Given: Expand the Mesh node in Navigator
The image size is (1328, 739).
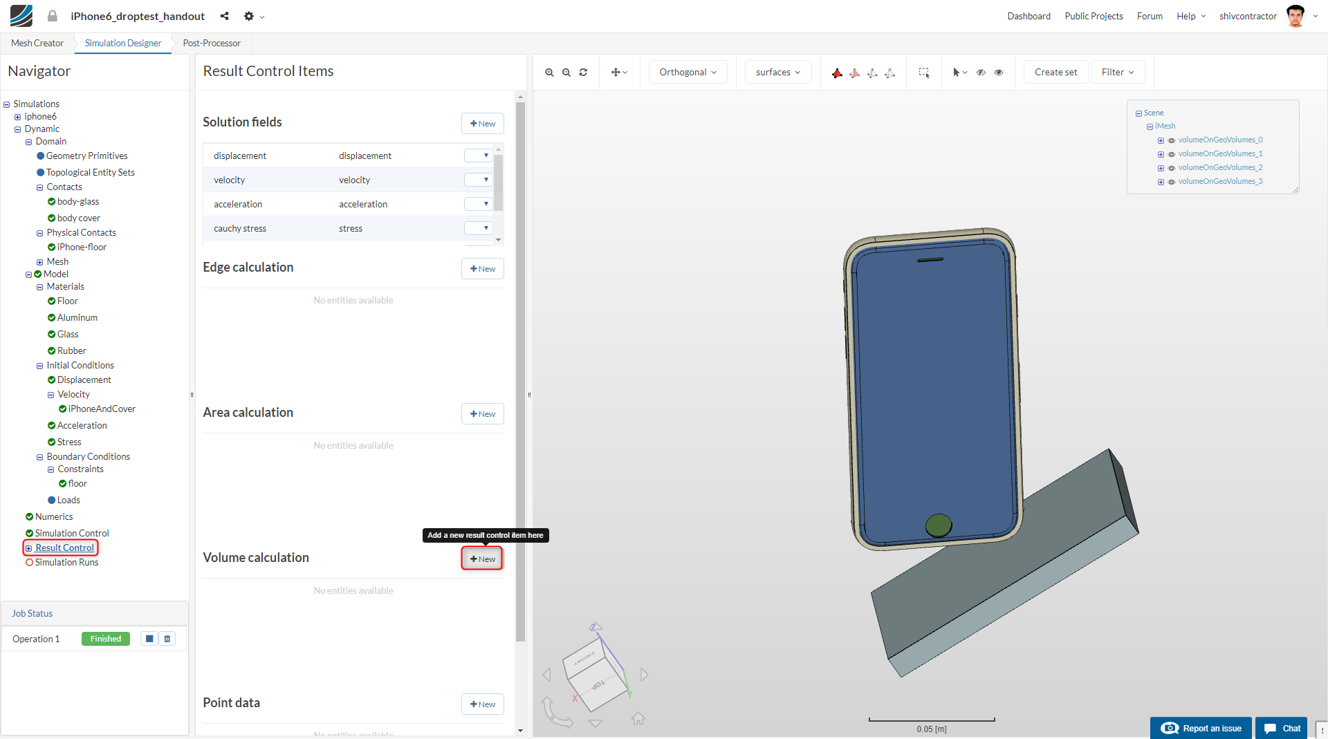Looking at the screenshot, I should point(39,262).
